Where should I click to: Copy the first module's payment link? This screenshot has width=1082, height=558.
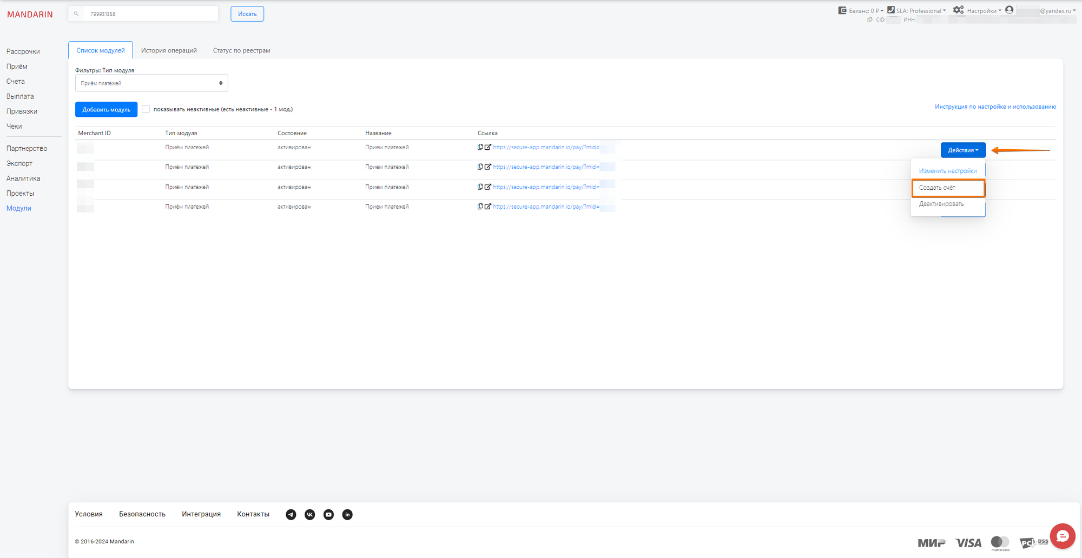point(480,147)
